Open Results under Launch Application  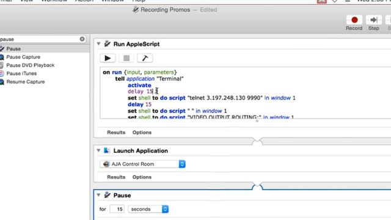point(116,177)
